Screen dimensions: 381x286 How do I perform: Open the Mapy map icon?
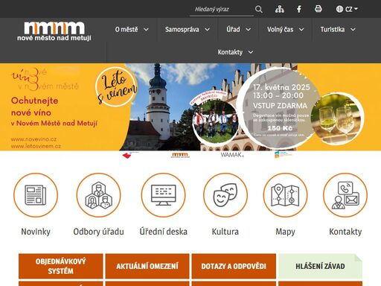click(285, 195)
